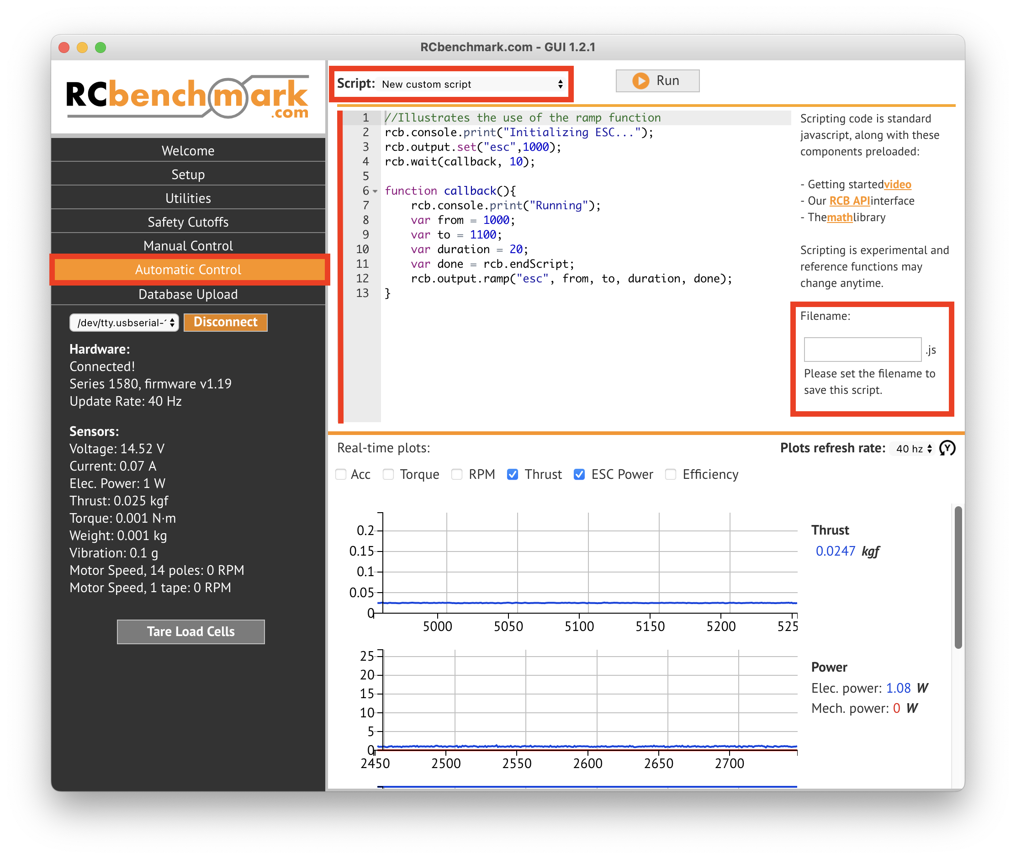The width and height of the screenshot is (1016, 859).
Task: Click Tare Load Cells button
Action: pyautogui.click(x=190, y=631)
